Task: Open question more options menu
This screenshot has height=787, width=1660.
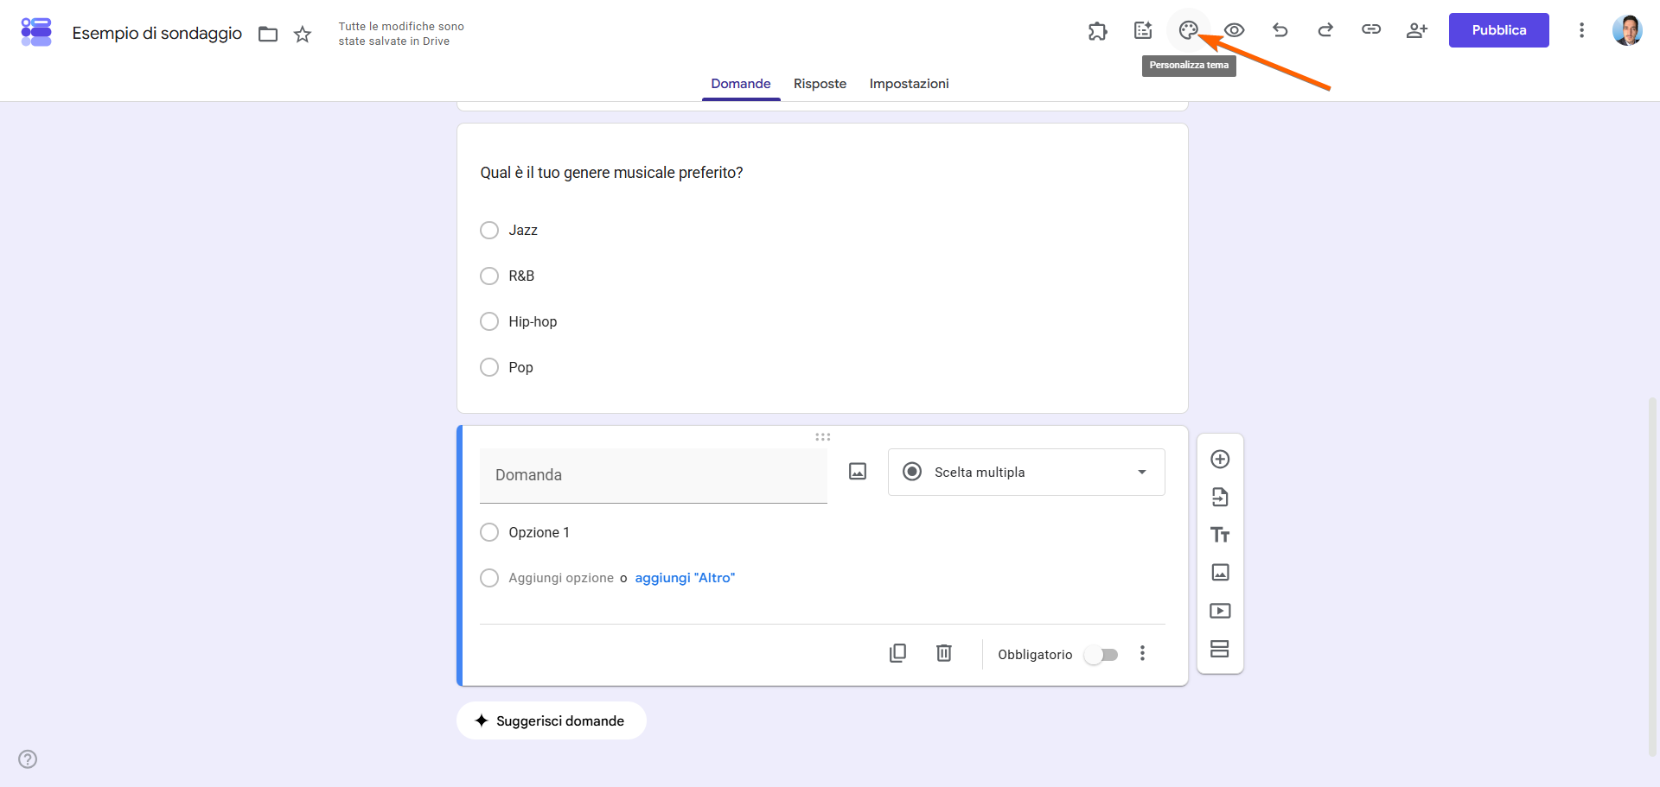Action: (1143, 653)
